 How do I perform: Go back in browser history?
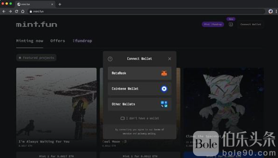(x=4, y=11)
